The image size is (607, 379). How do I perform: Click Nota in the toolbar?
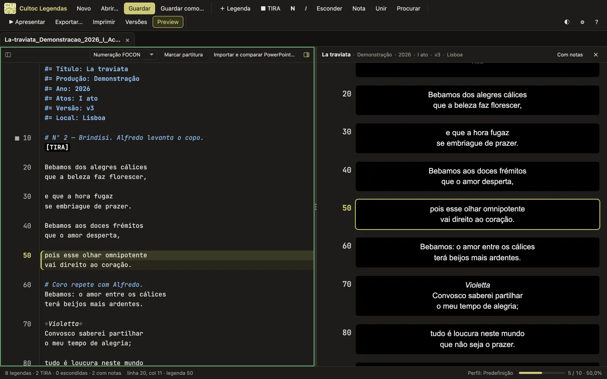pos(359,8)
